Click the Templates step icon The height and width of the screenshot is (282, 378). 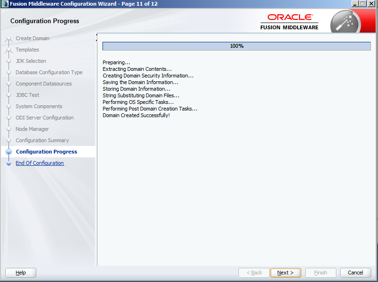point(8,50)
